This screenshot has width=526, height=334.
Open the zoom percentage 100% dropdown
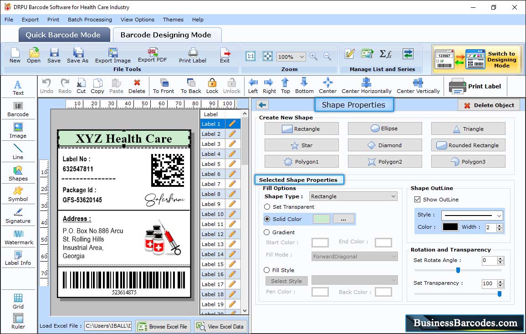[x=301, y=57]
